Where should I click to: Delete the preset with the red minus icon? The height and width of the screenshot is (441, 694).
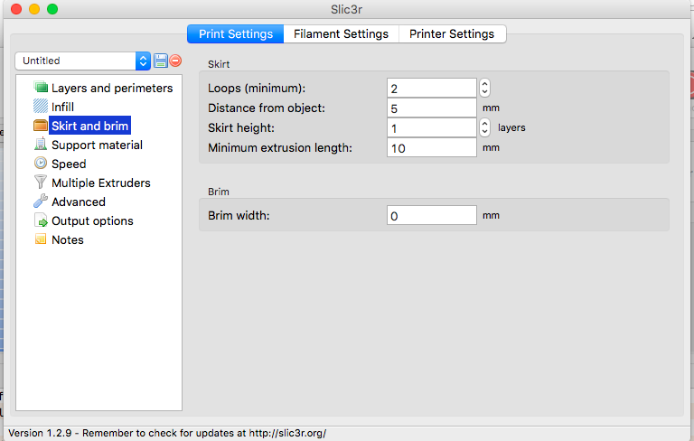(x=175, y=61)
